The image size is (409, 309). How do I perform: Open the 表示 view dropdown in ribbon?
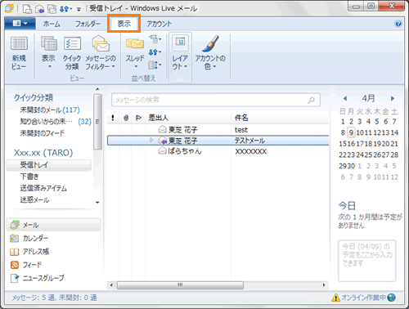click(48, 53)
